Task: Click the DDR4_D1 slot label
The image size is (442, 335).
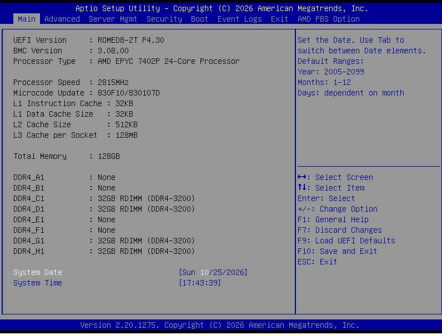Action: [x=29, y=209]
